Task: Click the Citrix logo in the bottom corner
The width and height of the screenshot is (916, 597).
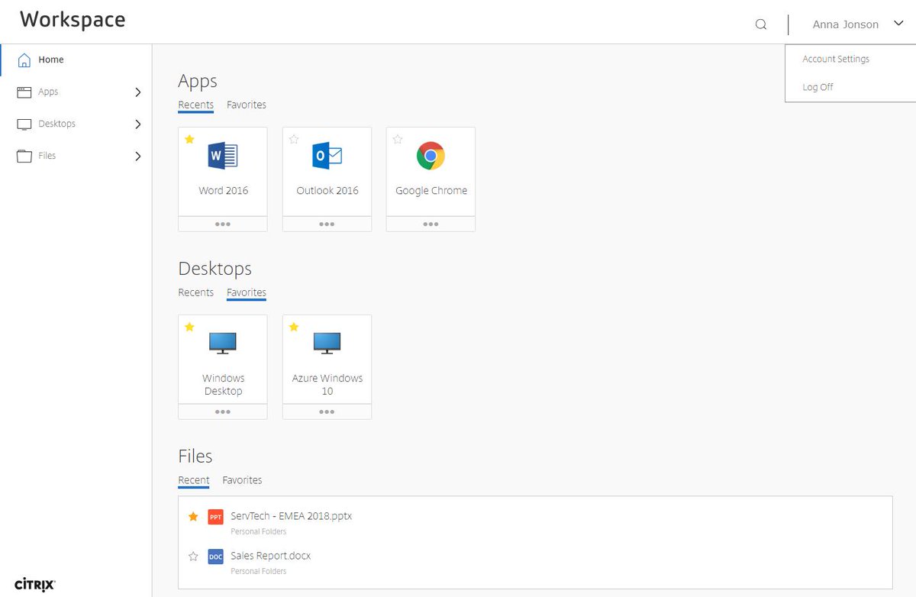Action: 34,584
